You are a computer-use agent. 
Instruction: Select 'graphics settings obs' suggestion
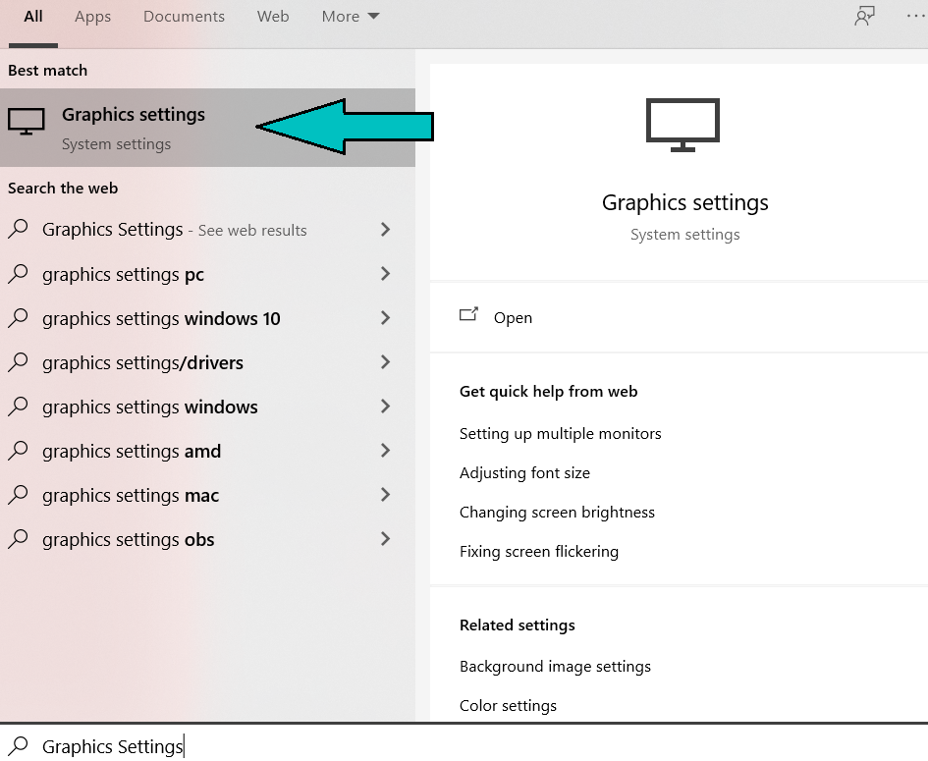(x=207, y=539)
